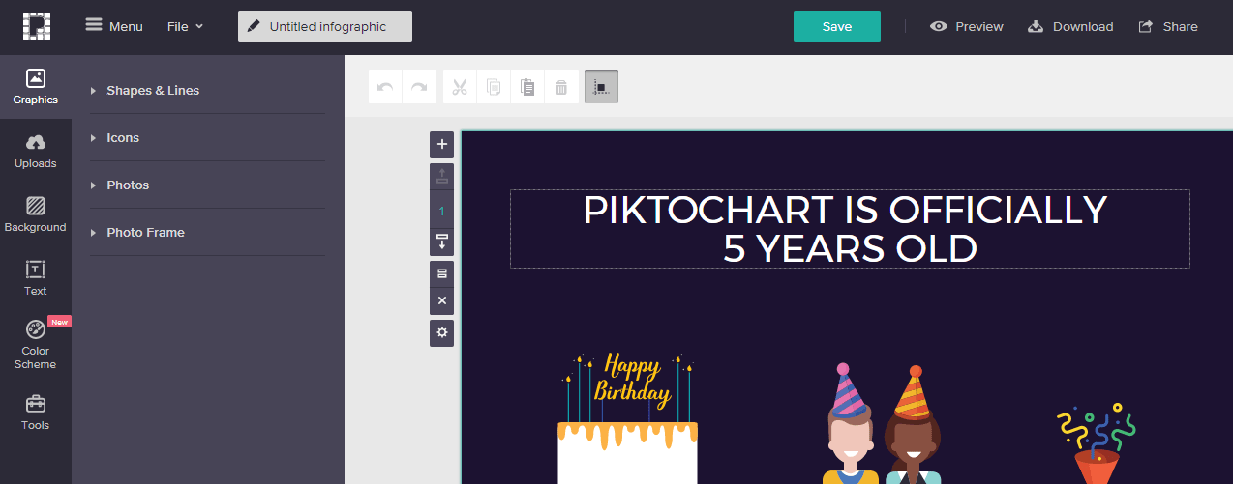The height and width of the screenshot is (484, 1233).
Task: Open the Background sidebar tab
Action: [x=36, y=214]
